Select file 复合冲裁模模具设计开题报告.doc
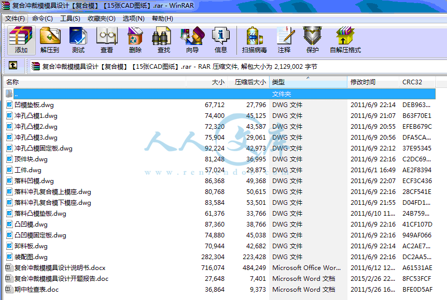This screenshot has width=447, height=300. click(61, 278)
